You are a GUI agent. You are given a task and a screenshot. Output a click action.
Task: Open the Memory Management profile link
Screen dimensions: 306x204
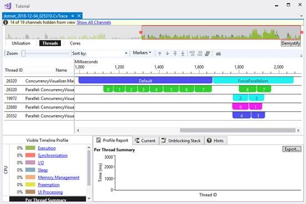(x=59, y=177)
